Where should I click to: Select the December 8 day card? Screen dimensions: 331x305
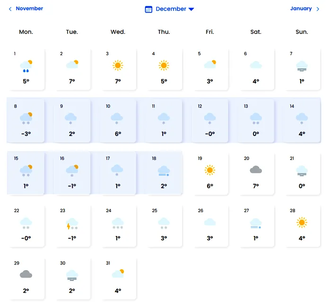26,120
